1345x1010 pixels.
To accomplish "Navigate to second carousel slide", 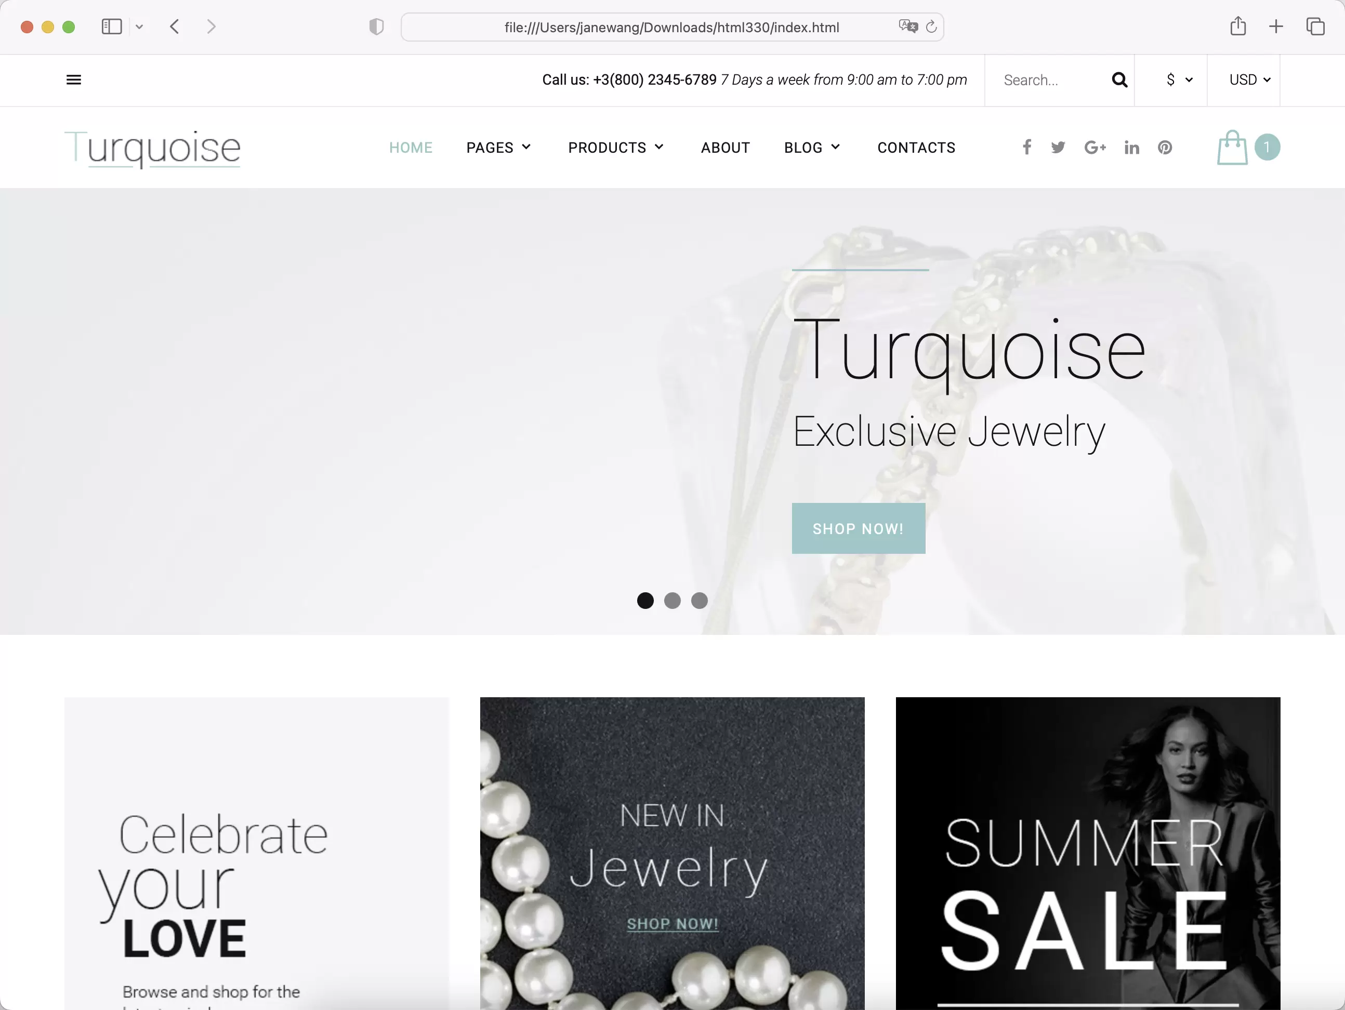I will pyautogui.click(x=672, y=600).
